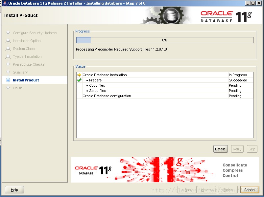The width and height of the screenshot is (264, 197).
Task: Select the Prerequisite Checks step
Action: click(29, 64)
